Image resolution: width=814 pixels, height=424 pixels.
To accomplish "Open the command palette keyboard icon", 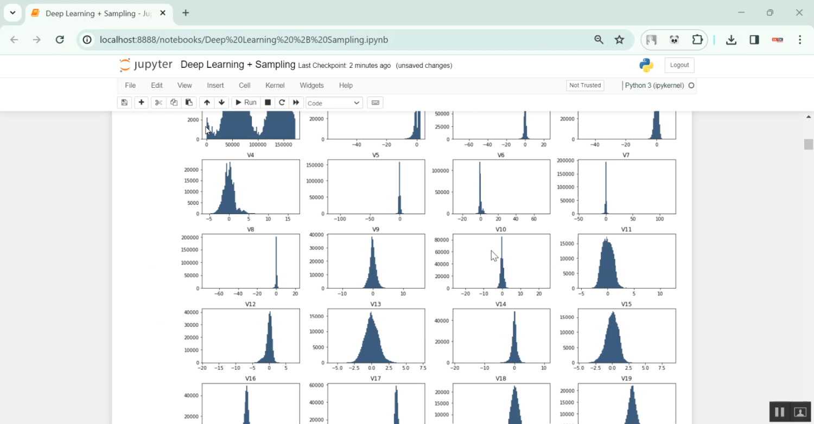I will pos(375,102).
